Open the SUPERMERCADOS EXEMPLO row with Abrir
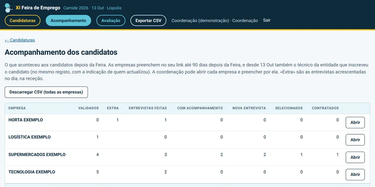Screen dimensions: 375x187 tap(355, 157)
